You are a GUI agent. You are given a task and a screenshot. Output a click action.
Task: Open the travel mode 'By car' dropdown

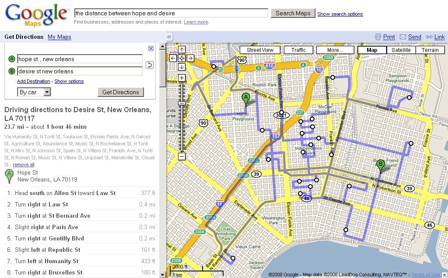pos(34,92)
